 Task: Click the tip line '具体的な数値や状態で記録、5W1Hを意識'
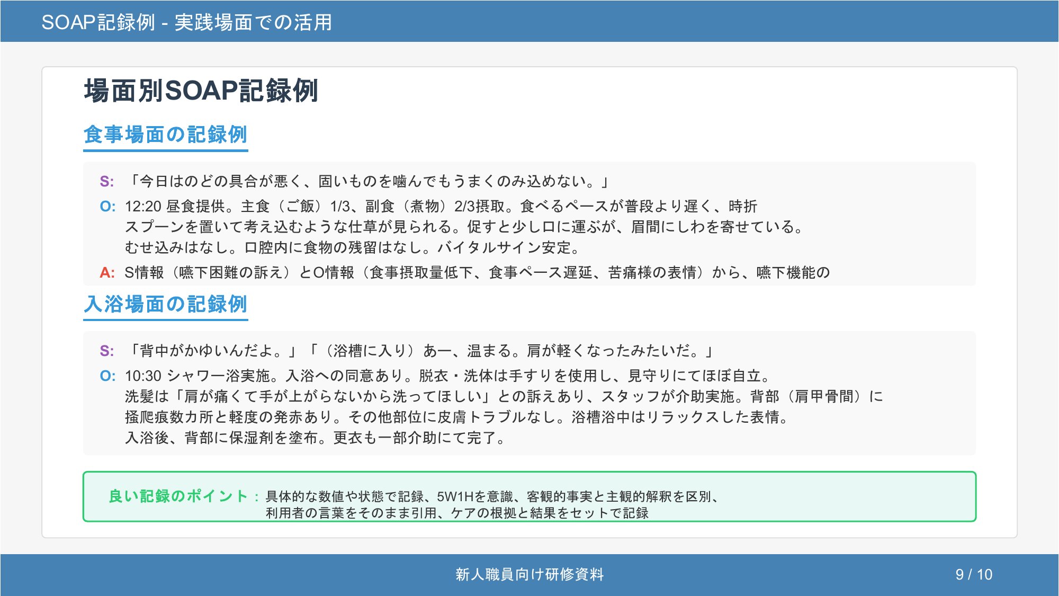tap(493, 497)
